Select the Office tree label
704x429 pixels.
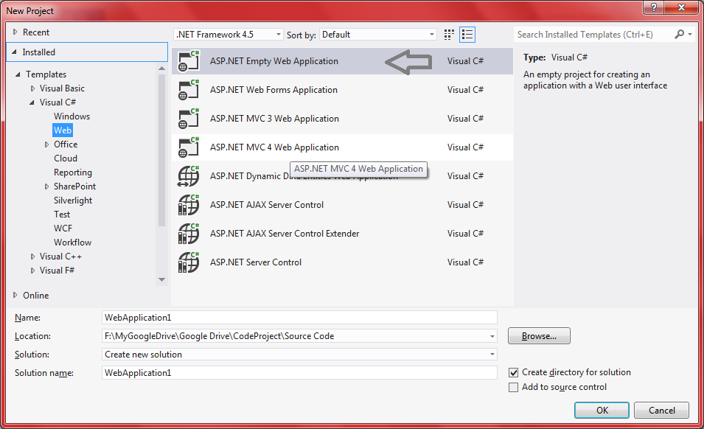[66, 144]
